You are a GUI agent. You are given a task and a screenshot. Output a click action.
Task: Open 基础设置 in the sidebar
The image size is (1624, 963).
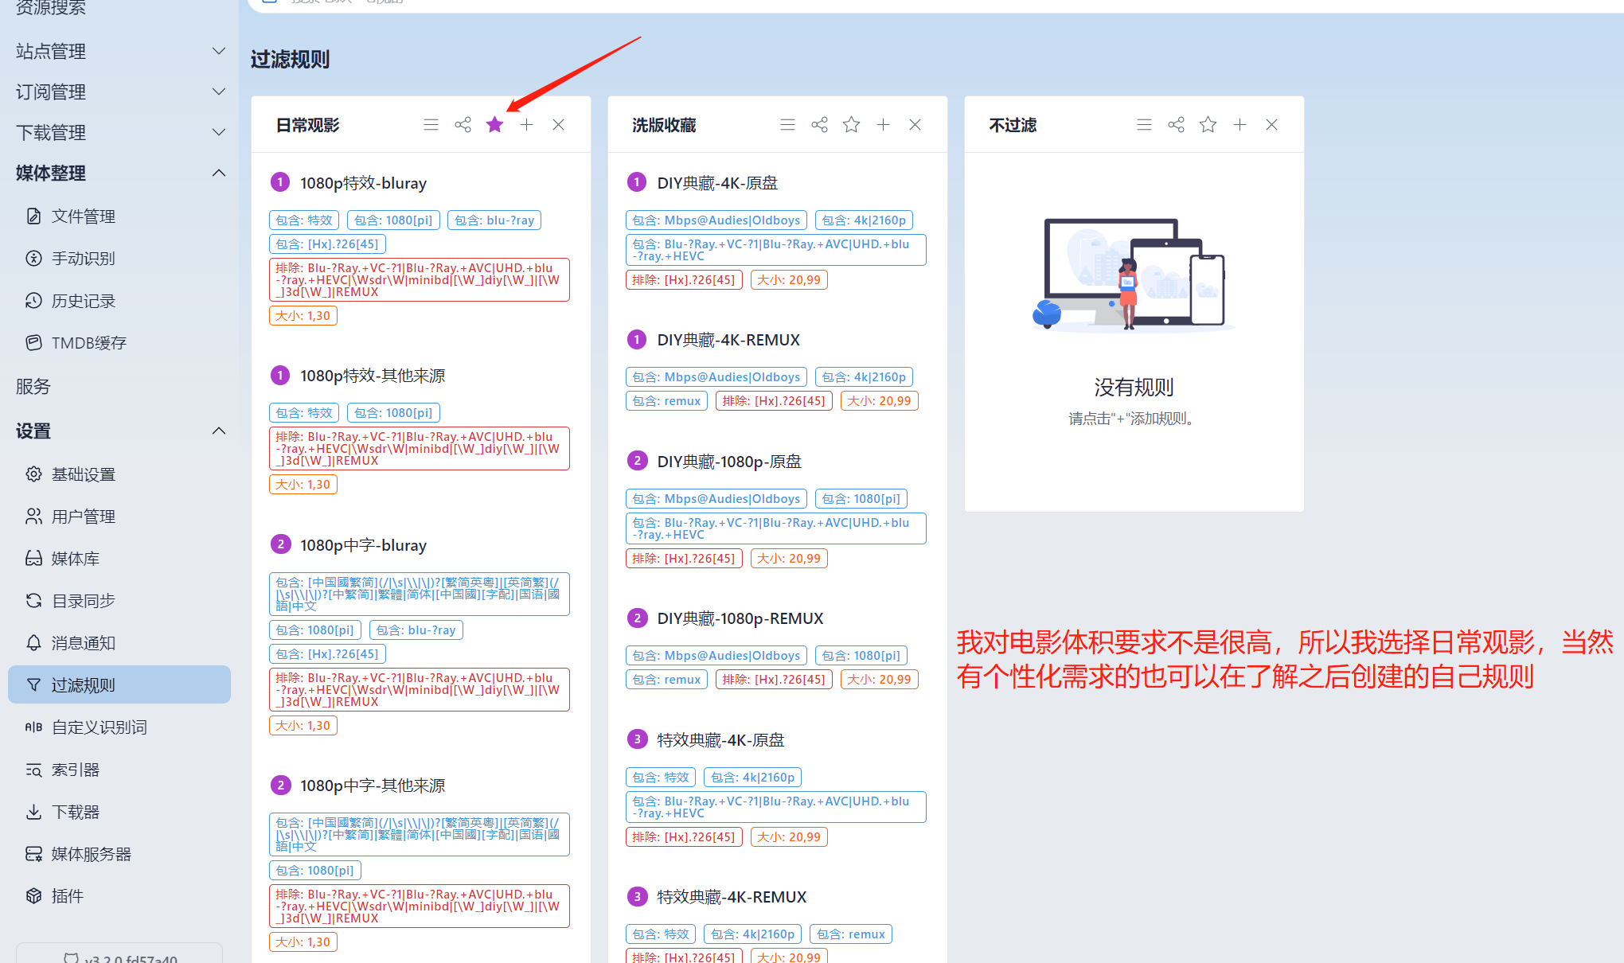(119, 474)
